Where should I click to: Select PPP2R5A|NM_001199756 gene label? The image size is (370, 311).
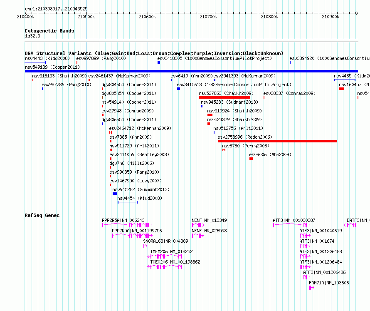click(x=137, y=231)
